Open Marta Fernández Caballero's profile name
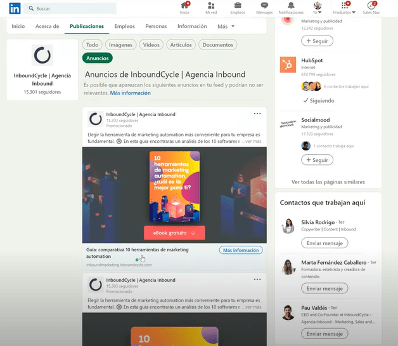 334,262
